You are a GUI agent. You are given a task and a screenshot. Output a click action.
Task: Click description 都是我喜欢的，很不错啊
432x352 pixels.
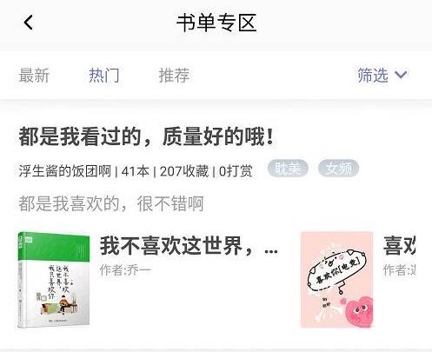pyautogui.click(x=111, y=203)
